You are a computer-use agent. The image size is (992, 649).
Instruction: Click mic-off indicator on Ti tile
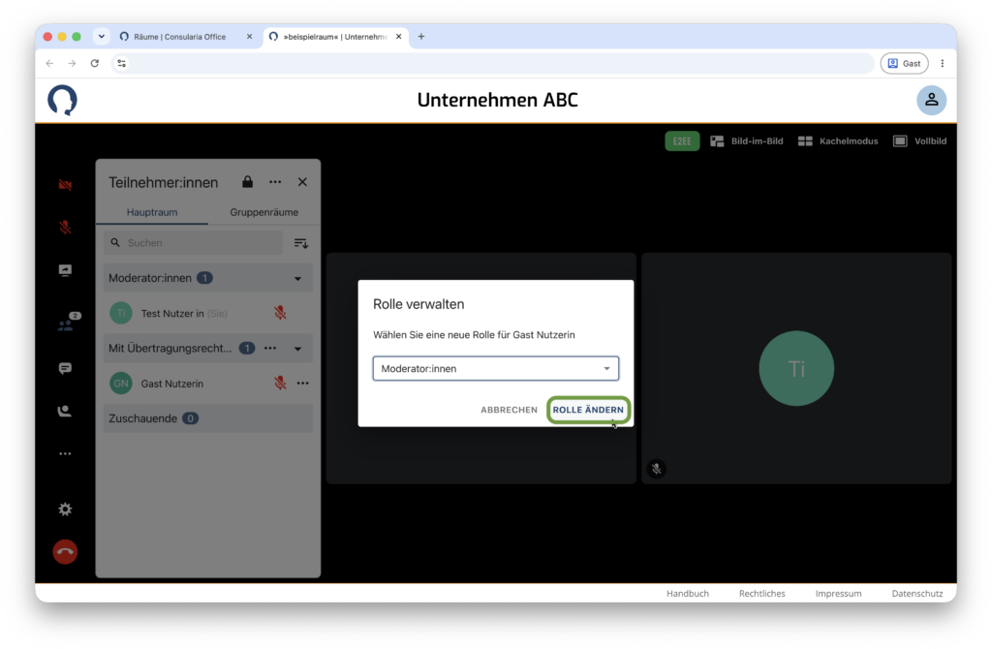656,469
